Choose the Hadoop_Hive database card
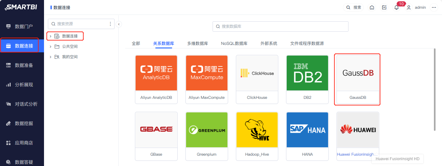442x166 pixels. pyautogui.click(x=257, y=136)
